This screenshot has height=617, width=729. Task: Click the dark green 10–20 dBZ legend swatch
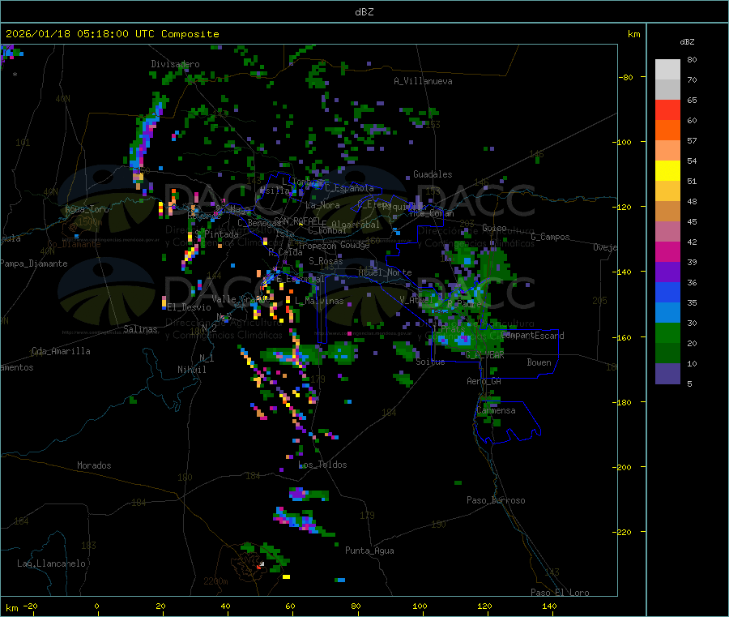point(667,353)
